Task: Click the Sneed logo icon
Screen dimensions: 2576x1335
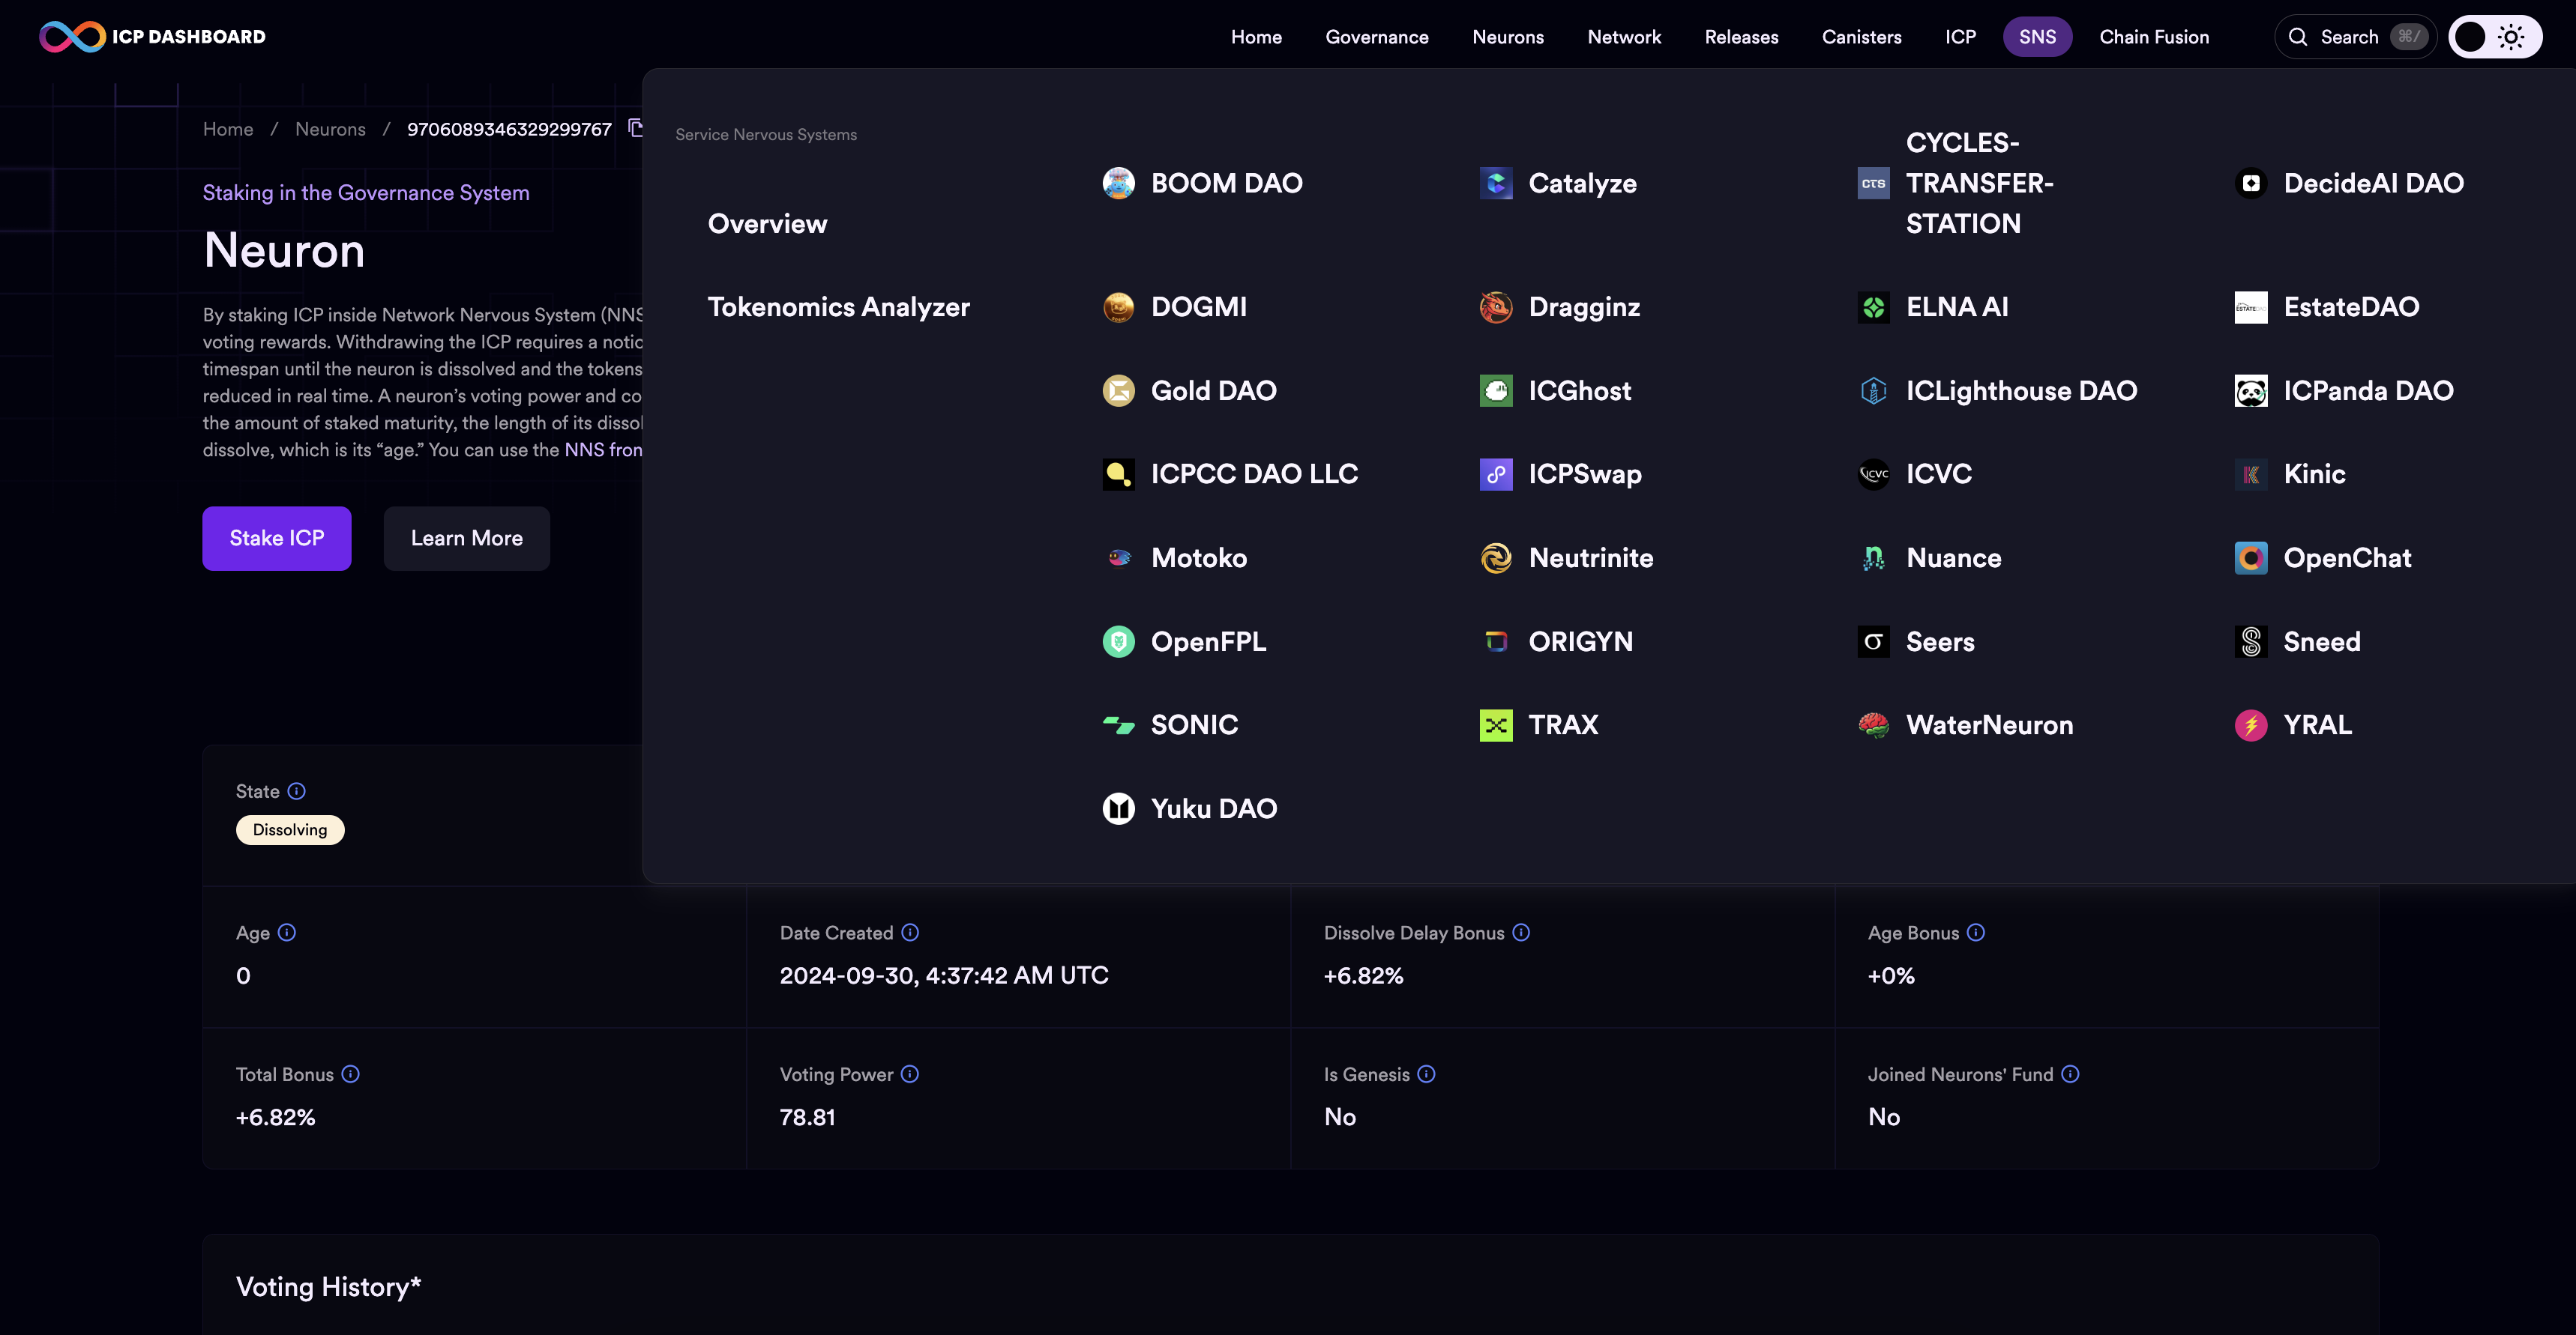Action: [2251, 641]
